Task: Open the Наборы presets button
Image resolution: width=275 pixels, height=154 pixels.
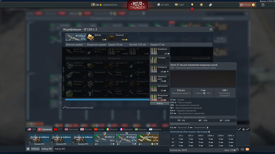Action: tap(35, 149)
